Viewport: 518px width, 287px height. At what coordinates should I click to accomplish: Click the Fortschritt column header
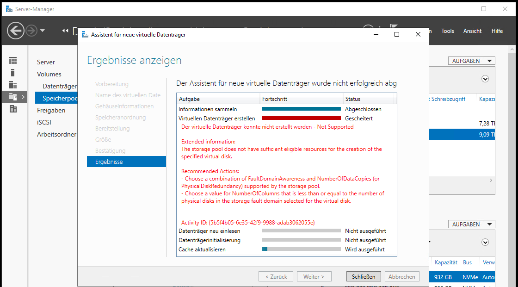[x=302, y=99]
